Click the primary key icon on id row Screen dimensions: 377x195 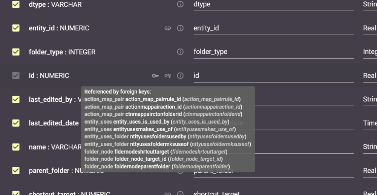[x=155, y=76]
